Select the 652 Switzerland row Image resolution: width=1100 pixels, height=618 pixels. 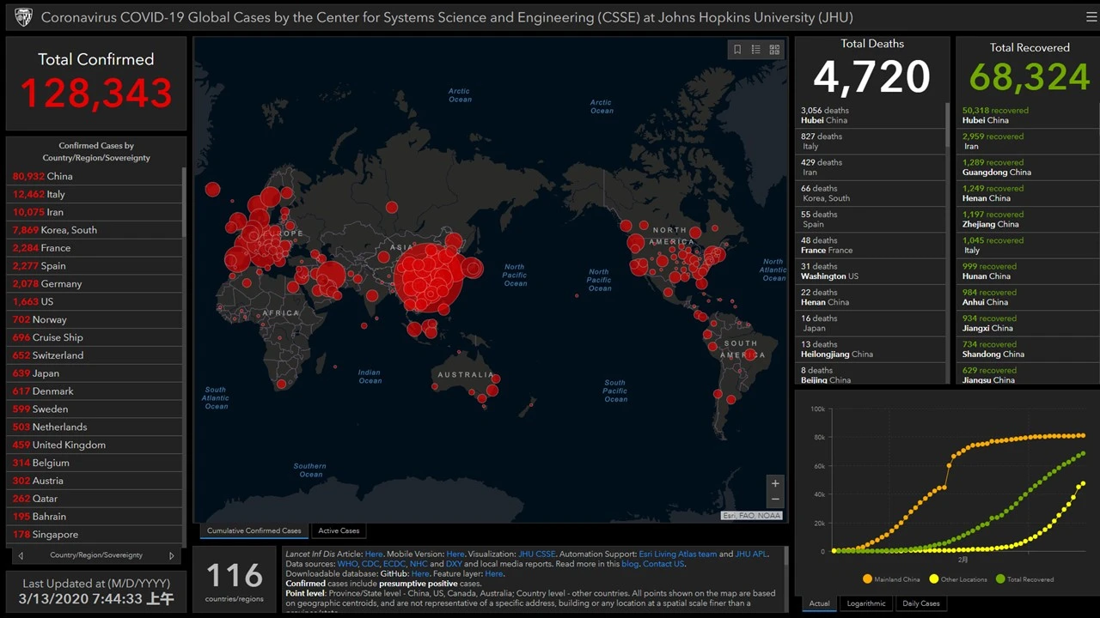tap(95, 355)
